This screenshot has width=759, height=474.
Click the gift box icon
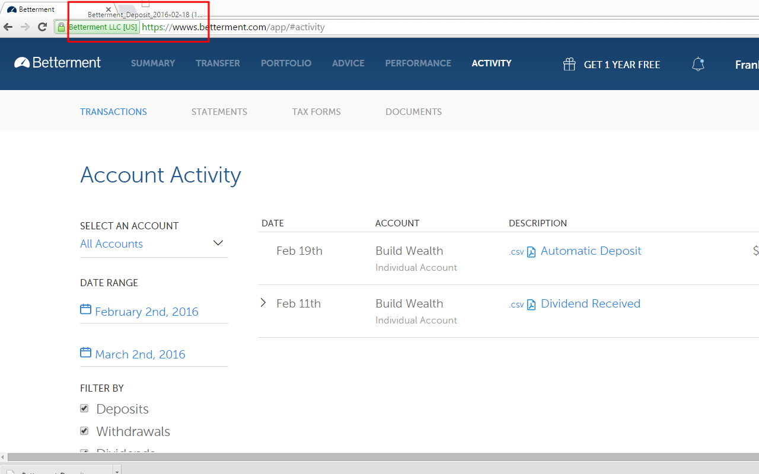click(569, 64)
